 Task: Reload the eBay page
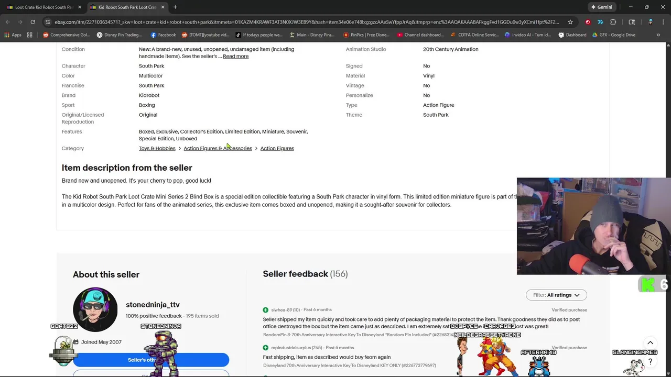33,22
